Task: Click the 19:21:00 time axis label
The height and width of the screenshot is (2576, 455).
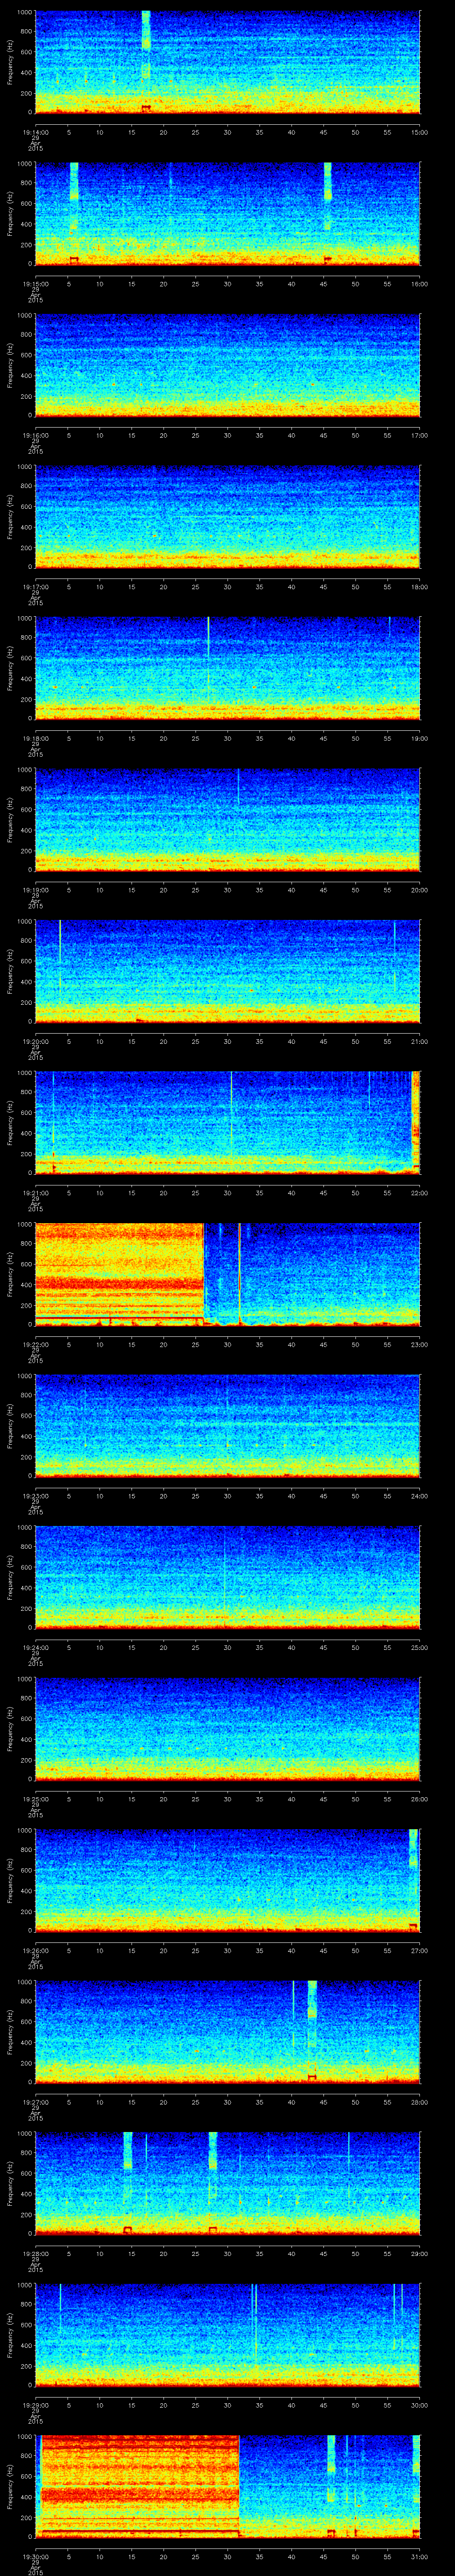Action: click(x=35, y=1192)
